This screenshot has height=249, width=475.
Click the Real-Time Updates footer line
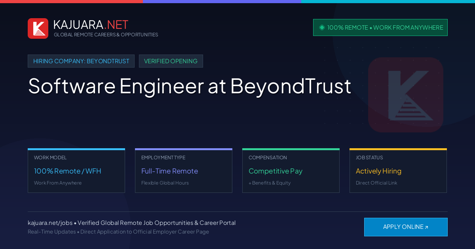click(118, 232)
